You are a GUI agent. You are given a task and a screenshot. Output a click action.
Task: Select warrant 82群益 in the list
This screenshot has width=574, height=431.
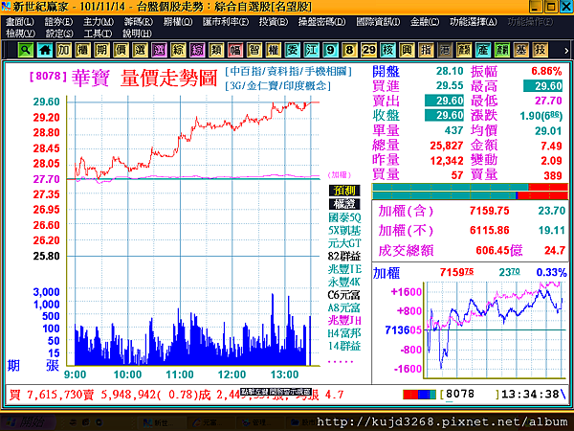(x=344, y=256)
